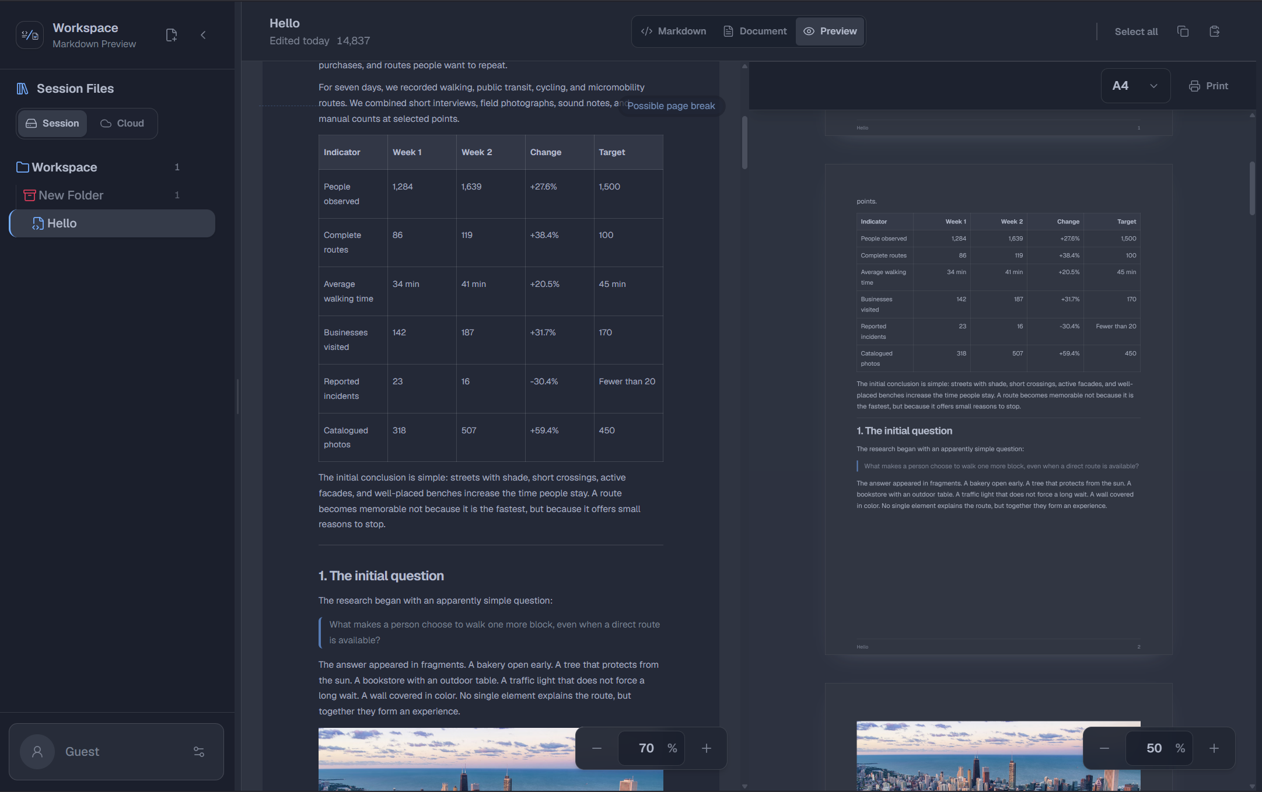Viewport: 1262px width, 792px height.
Task: Click the clipboard export icon
Action: click(x=1215, y=31)
